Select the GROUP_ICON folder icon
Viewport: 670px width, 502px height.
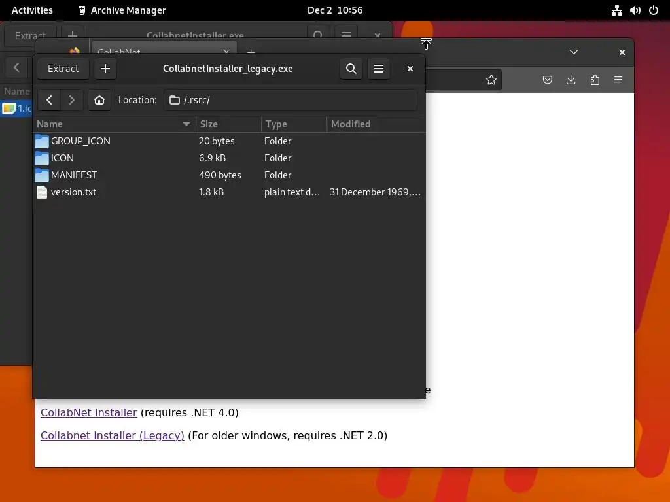coord(41,141)
